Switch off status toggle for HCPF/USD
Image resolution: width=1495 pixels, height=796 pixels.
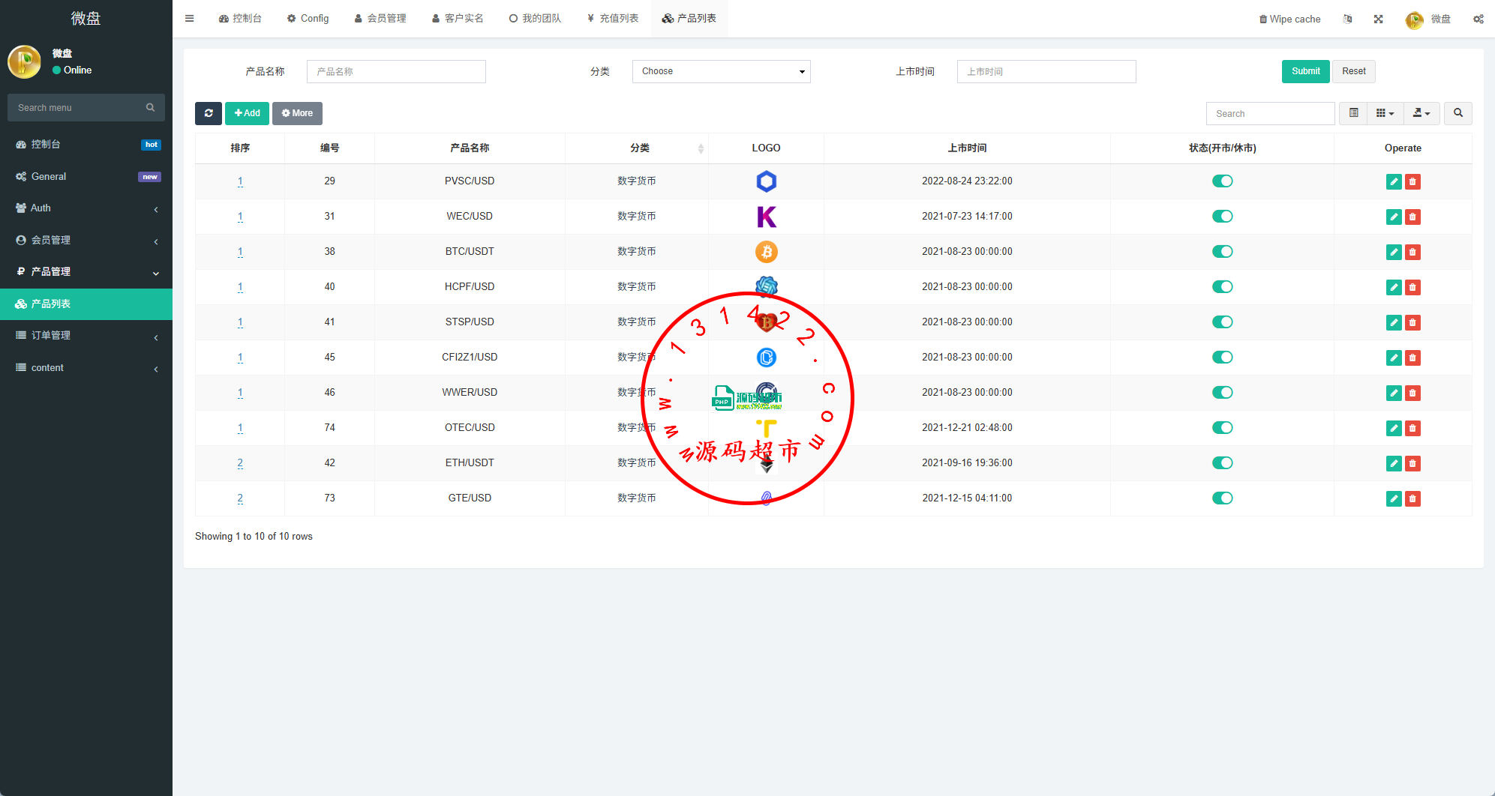1222,287
